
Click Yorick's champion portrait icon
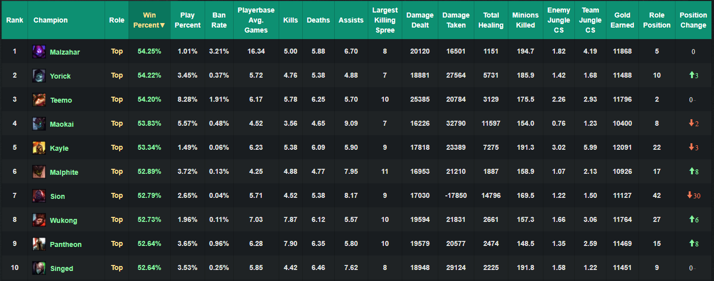click(x=39, y=76)
